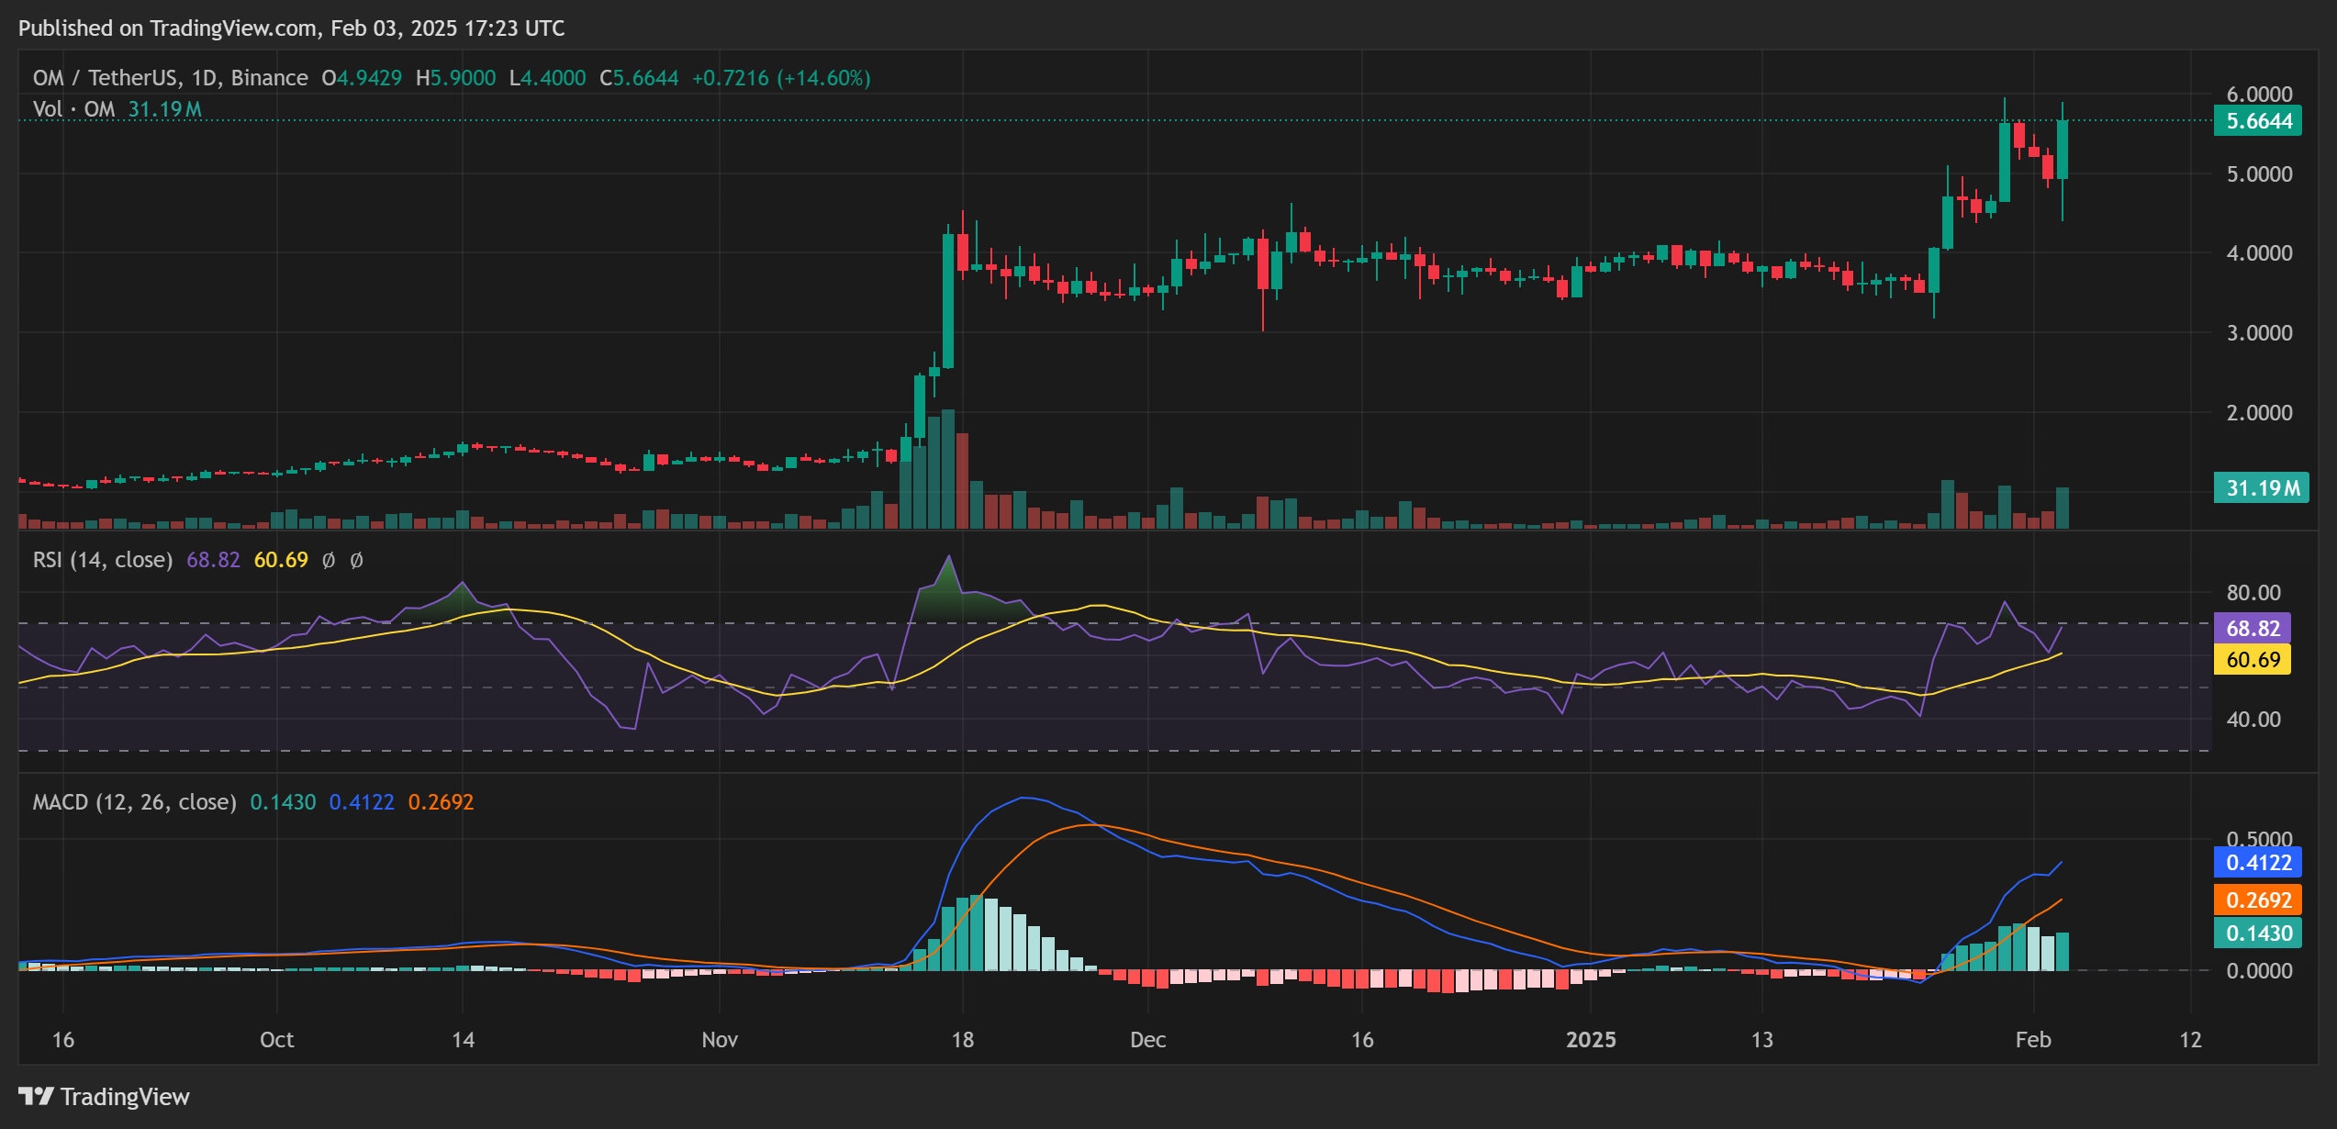This screenshot has width=2337, height=1129.
Task: Expand the Binance exchange label options
Action: click(x=269, y=78)
